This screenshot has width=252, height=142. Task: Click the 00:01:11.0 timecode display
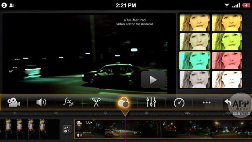click(x=241, y=114)
